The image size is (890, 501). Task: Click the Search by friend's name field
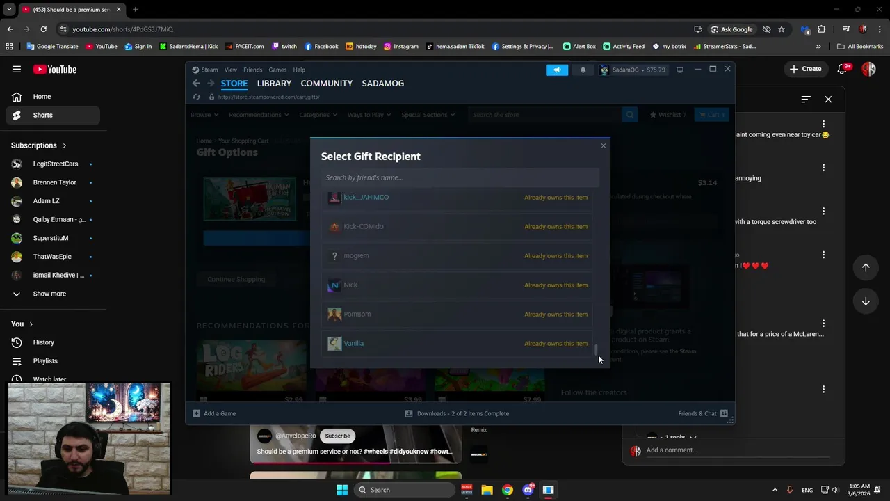(x=460, y=177)
